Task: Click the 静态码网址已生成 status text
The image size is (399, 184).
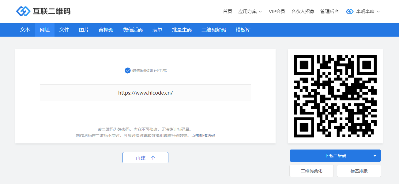Action: pos(149,70)
